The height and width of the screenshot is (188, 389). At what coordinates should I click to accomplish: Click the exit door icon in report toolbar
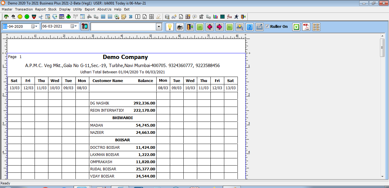click(190, 27)
